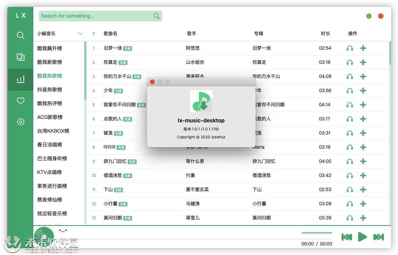Click the plus icon beside 你莫走
The height and width of the screenshot is (255, 398).
pos(363,62)
